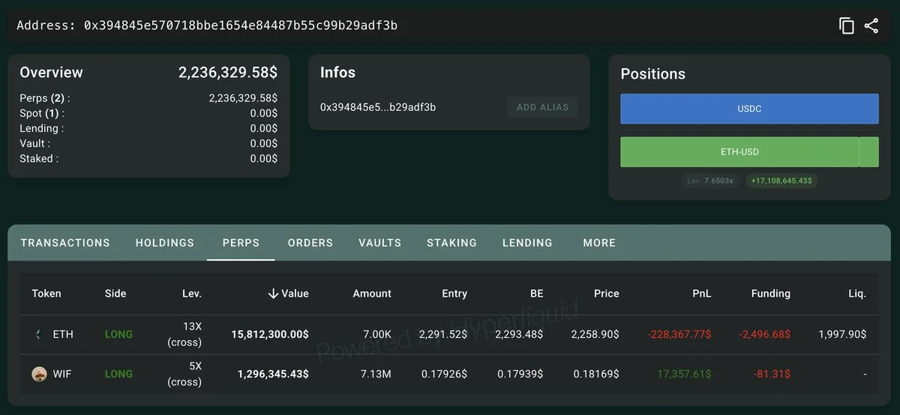Click the -228,367.77$ PnL value

[x=679, y=334]
